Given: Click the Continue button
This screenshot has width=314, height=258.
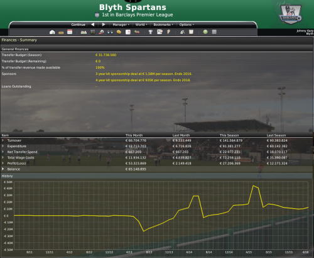Looking at the screenshot, I should (x=78, y=25).
